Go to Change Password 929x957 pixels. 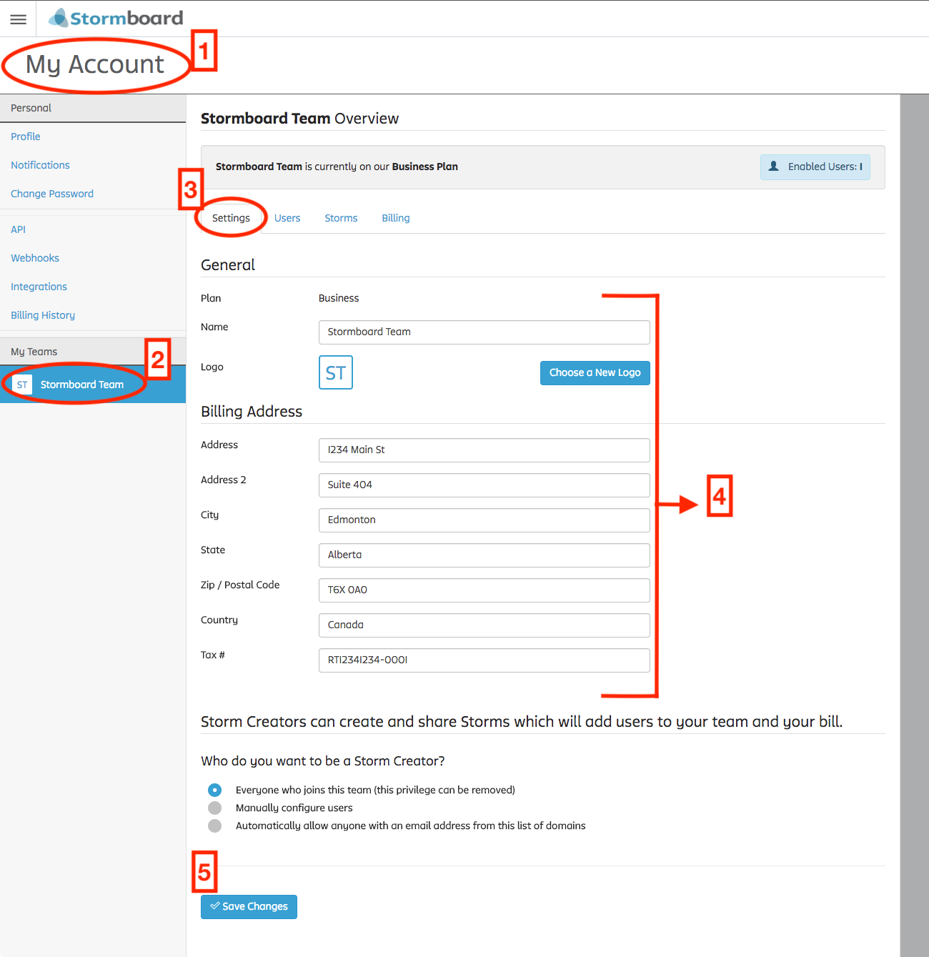(x=52, y=194)
